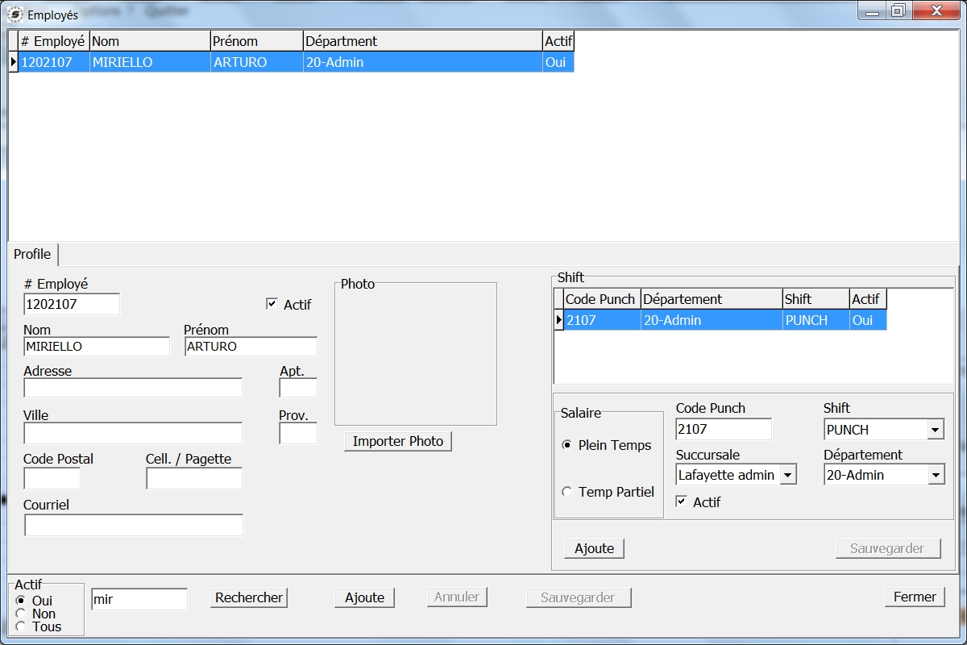
Task: Close the form with Fermer button
Action: tap(915, 597)
